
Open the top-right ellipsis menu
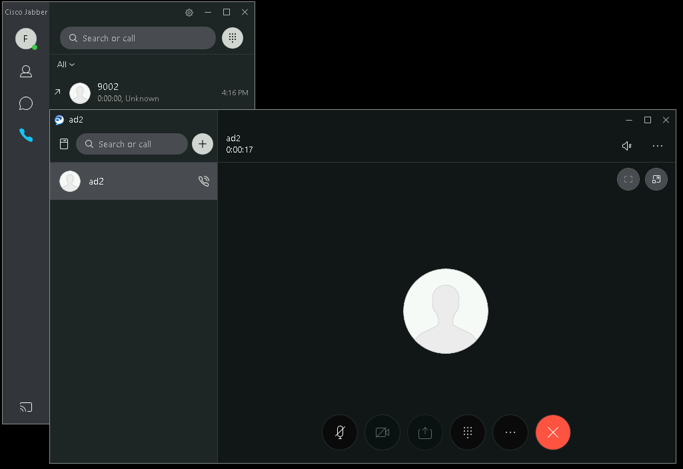point(658,146)
